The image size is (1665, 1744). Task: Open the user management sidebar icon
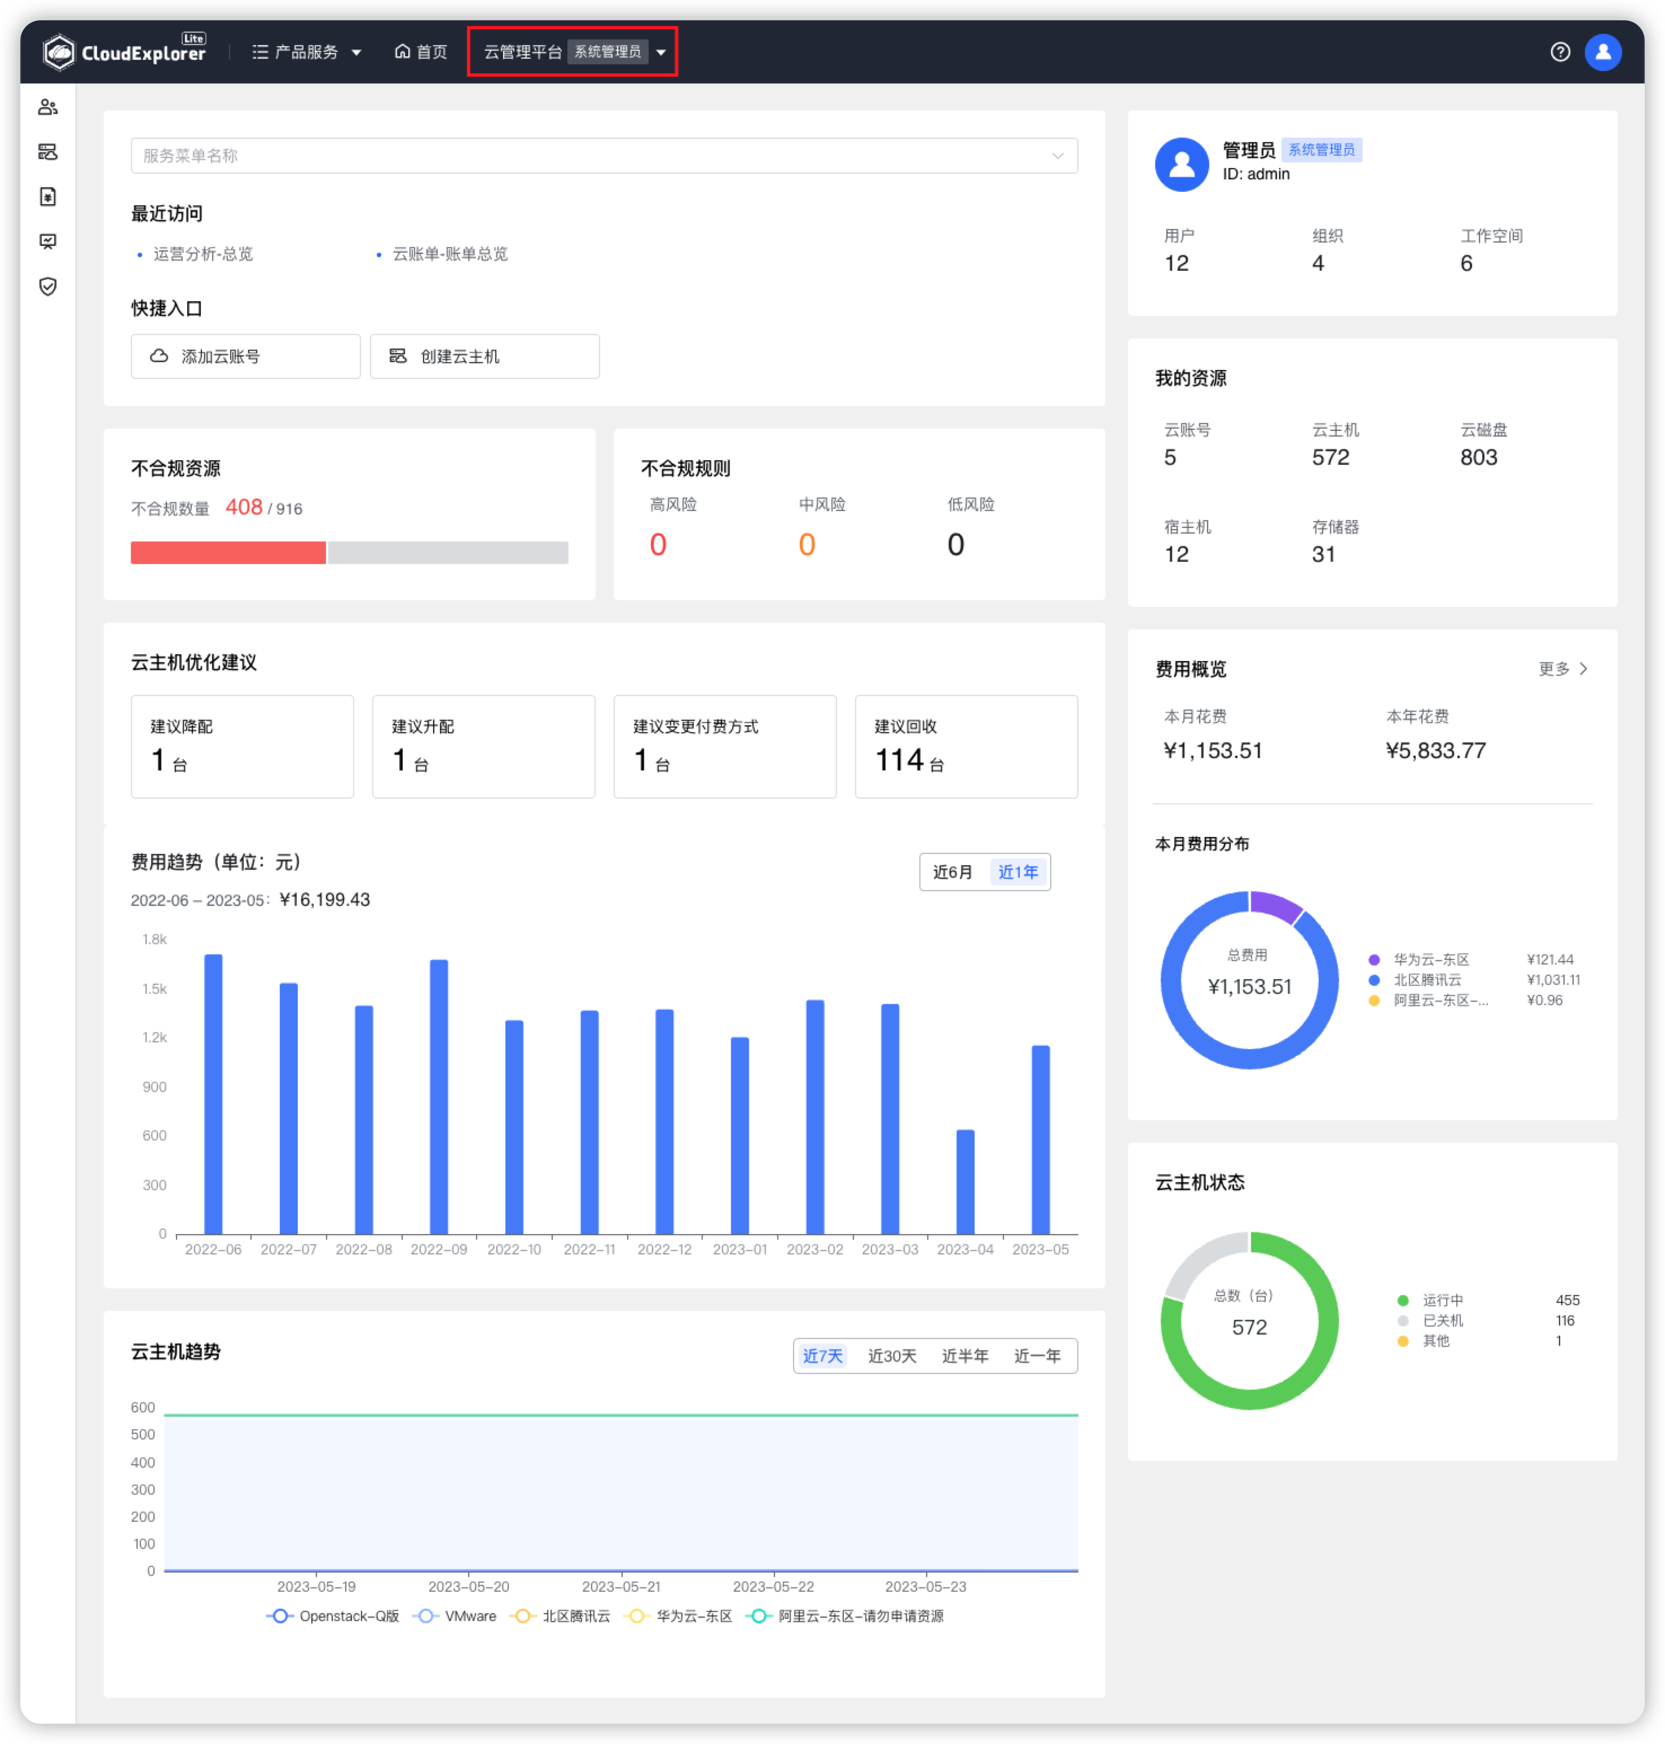point(48,107)
